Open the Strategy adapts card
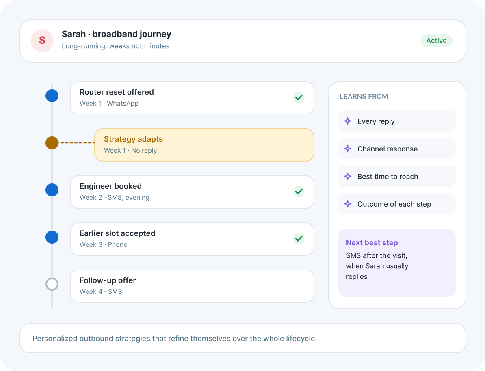485x371 pixels. click(204, 145)
